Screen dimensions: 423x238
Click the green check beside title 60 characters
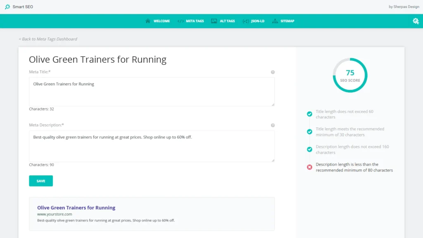309,114
